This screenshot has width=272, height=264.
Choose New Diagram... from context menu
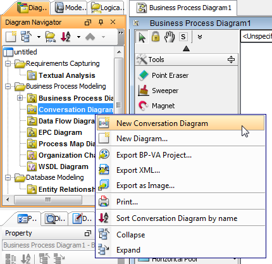point(180,139)
